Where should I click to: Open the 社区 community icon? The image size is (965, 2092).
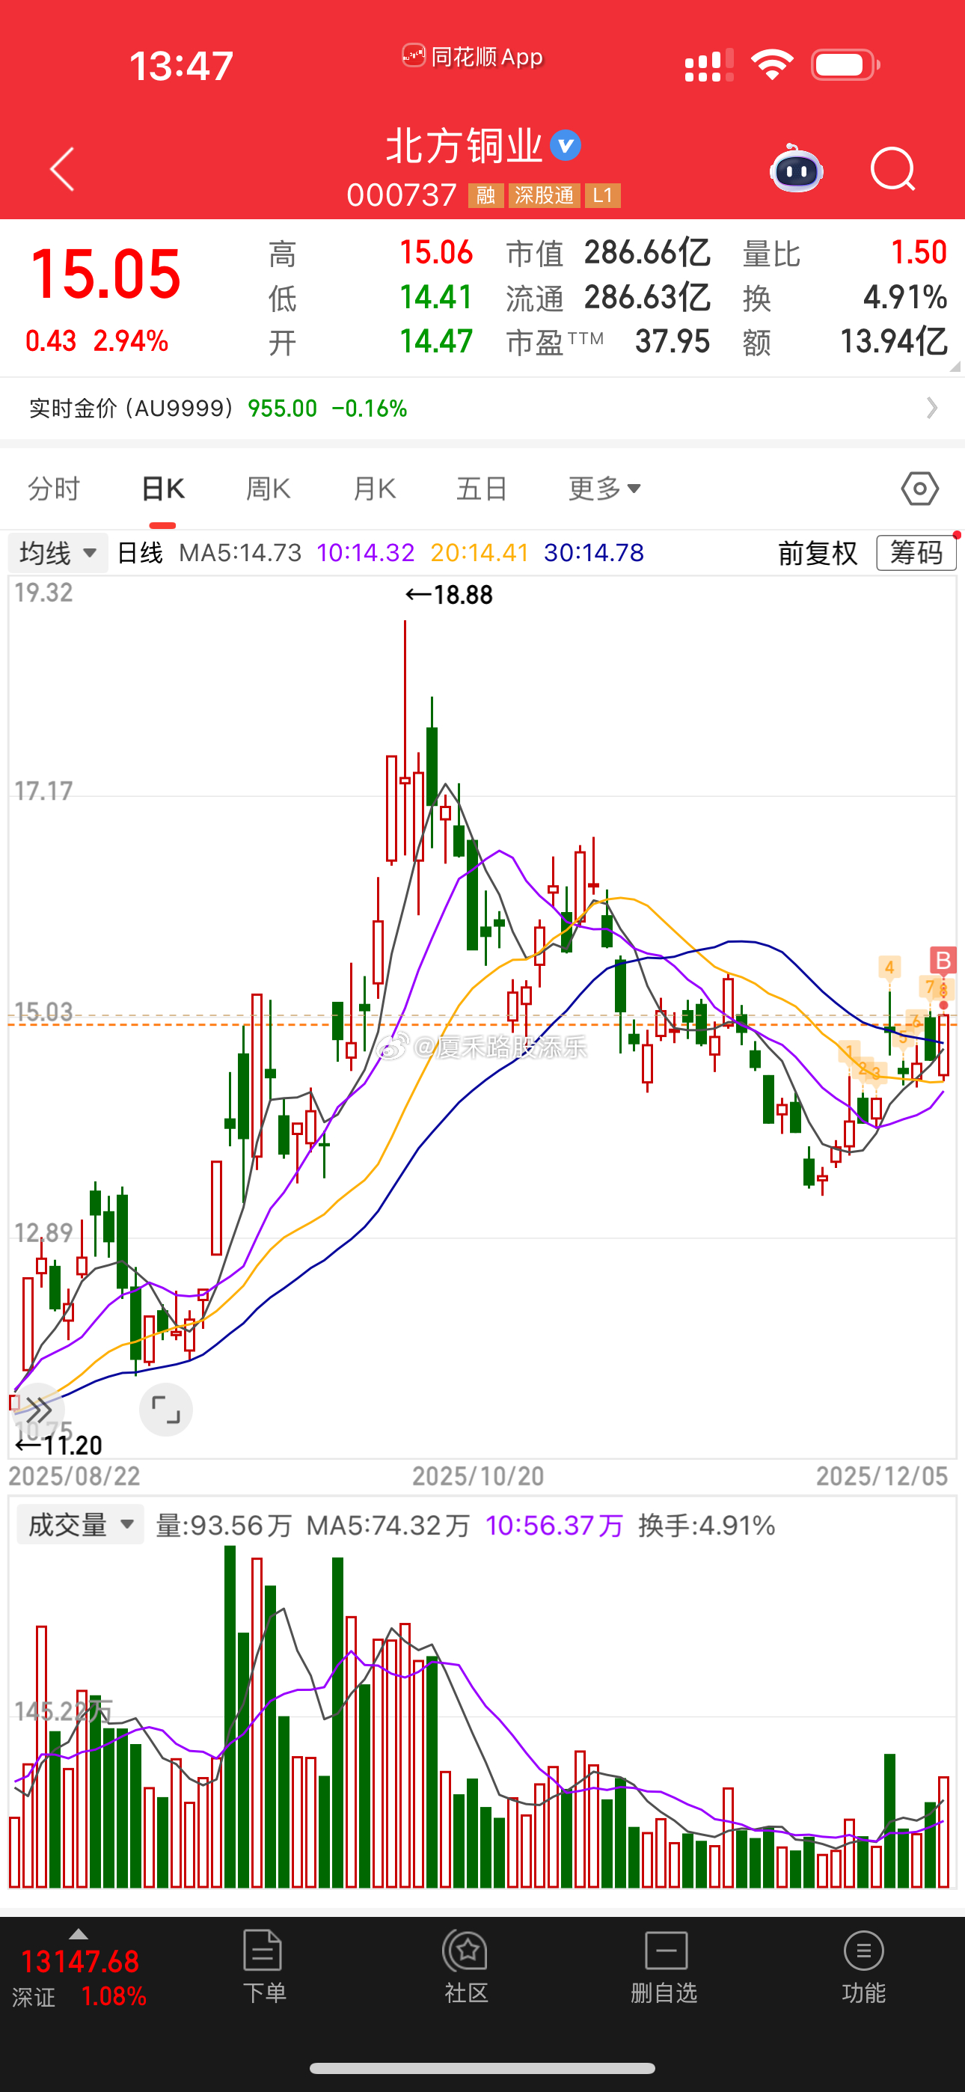click(x=466, y=1967)
